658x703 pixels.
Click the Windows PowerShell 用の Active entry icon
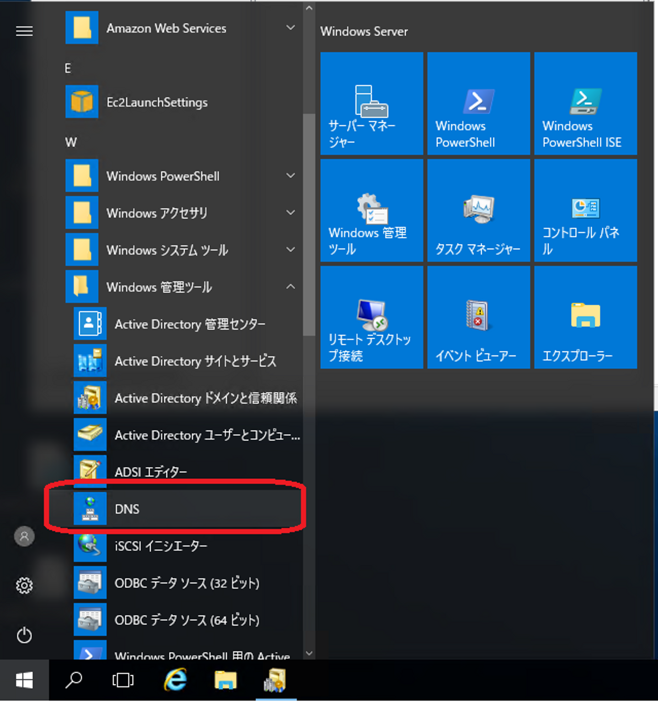click(90, 650)
